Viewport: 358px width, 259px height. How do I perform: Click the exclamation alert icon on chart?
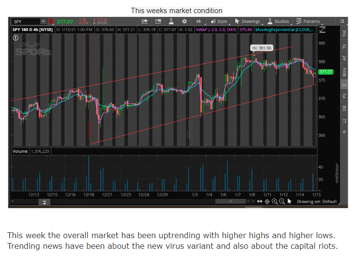click(x=16, y=37)
